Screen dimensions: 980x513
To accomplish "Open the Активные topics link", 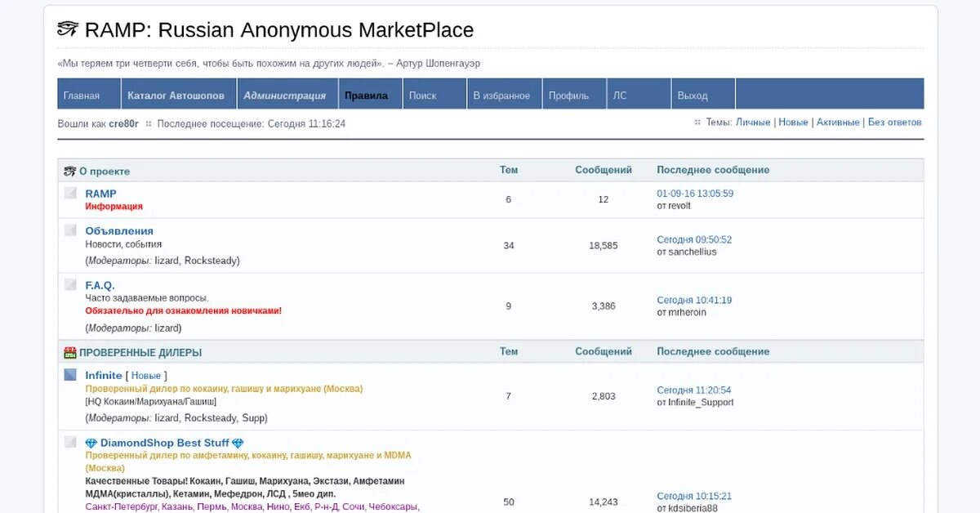I will [838, 123].
